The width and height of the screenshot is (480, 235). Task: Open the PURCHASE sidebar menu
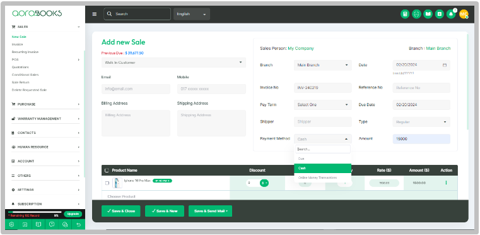[45, 104]
